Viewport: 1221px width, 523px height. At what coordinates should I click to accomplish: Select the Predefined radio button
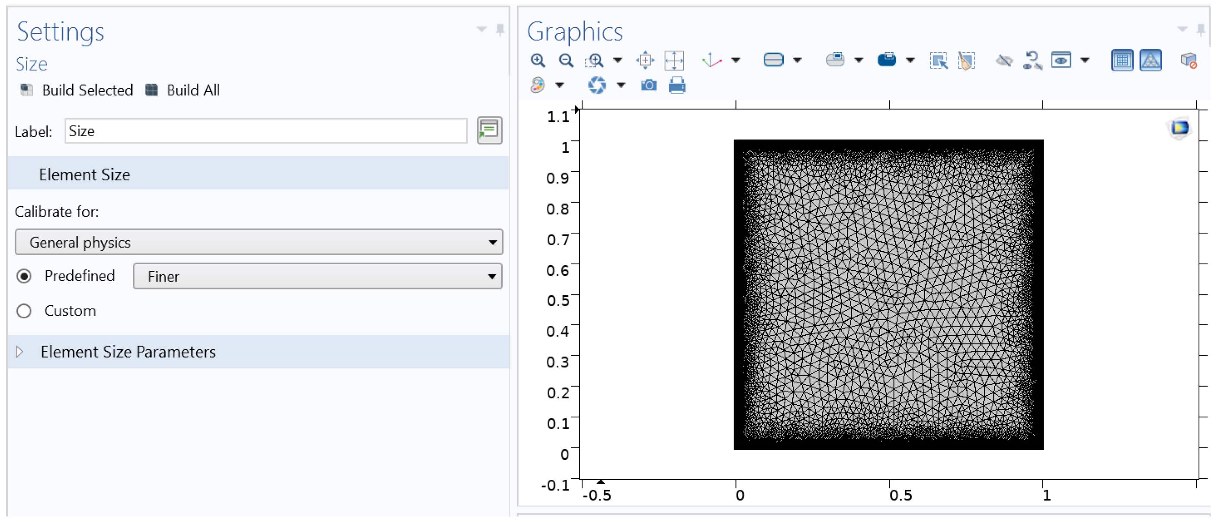pos(24,276)
